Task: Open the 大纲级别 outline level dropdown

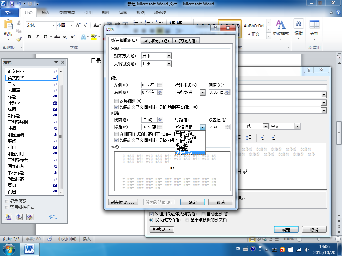Action: click(x=169, y=64)
